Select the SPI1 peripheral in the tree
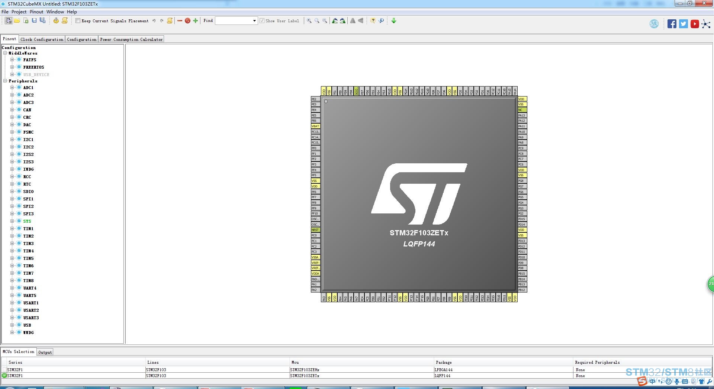The height and width of the screenshot is (389, 714). [28, 199]
